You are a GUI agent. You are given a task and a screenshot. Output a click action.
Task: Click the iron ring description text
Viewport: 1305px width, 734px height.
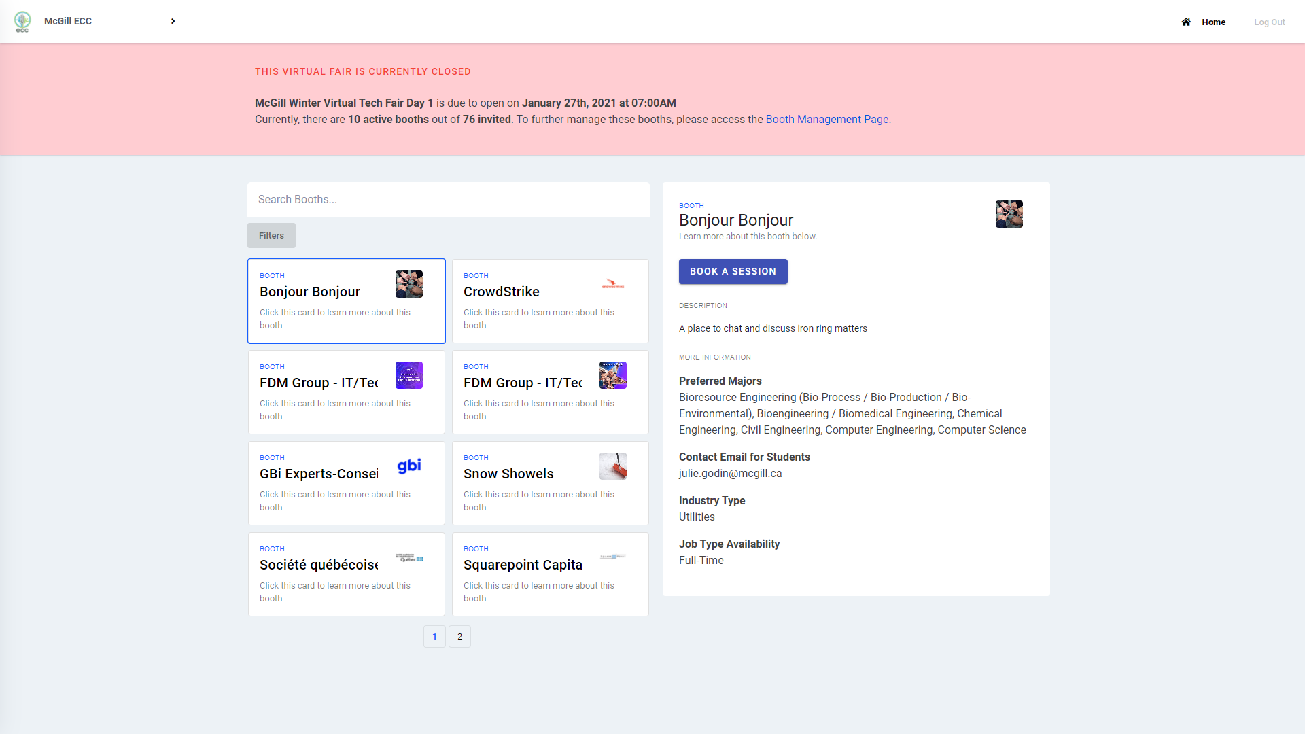tap(773, 328)
